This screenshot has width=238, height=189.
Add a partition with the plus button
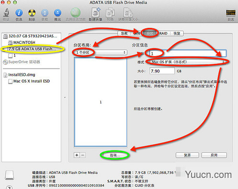coord(77,155)
